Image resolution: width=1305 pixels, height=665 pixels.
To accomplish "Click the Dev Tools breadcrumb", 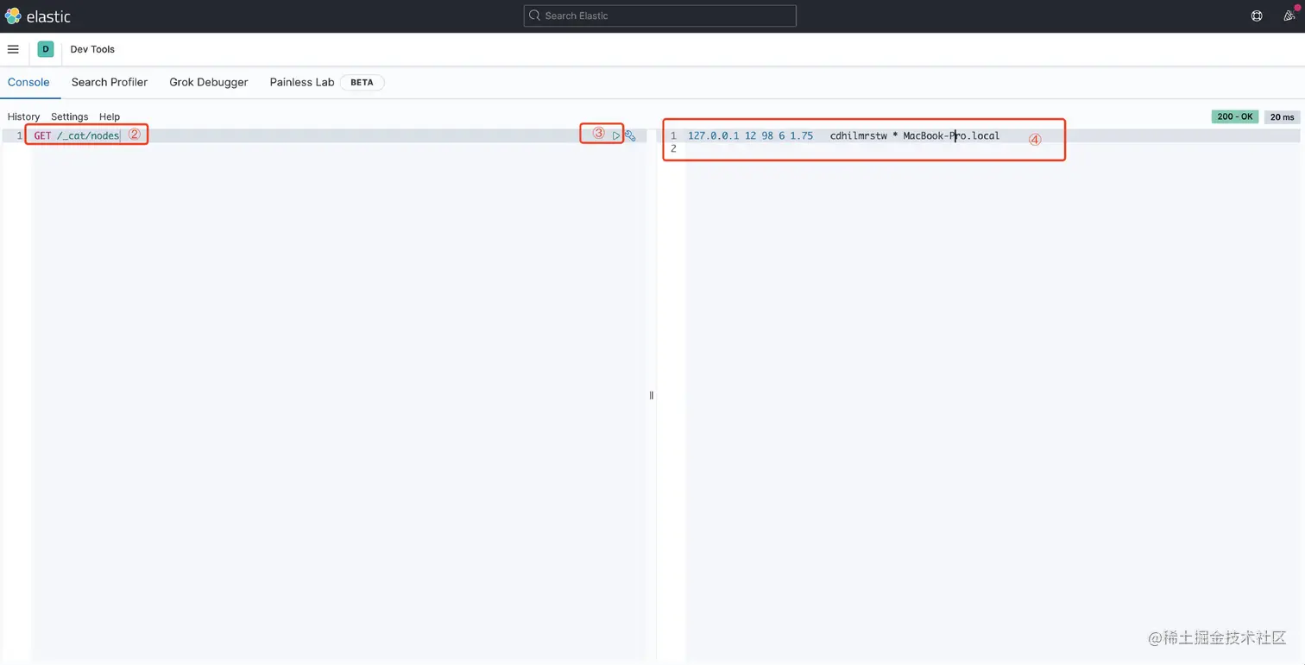I will coord(92,49).
